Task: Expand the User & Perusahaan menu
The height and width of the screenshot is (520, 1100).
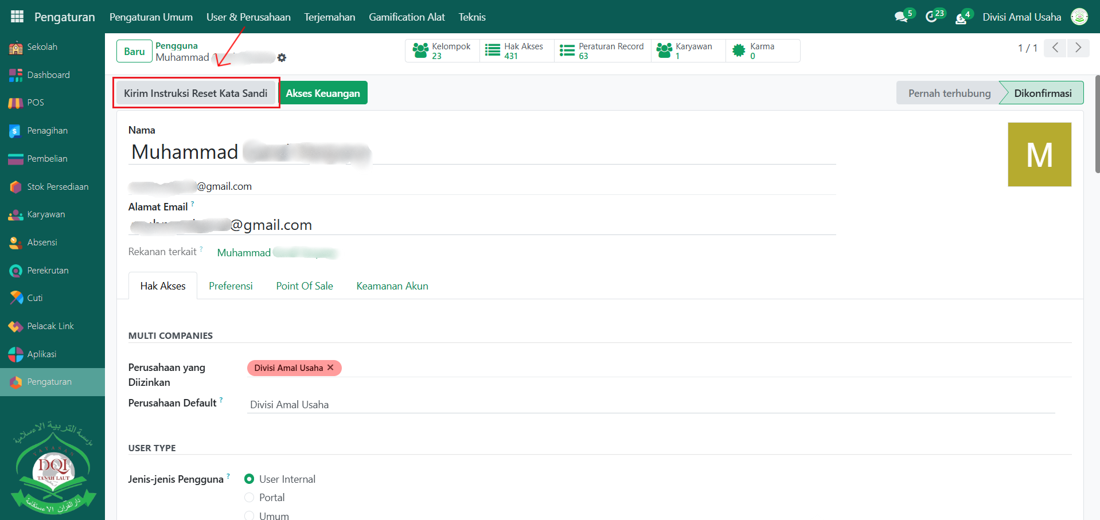Action: (248, 17)
